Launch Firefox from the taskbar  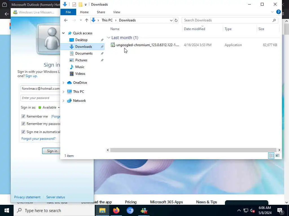coord(116,210)
